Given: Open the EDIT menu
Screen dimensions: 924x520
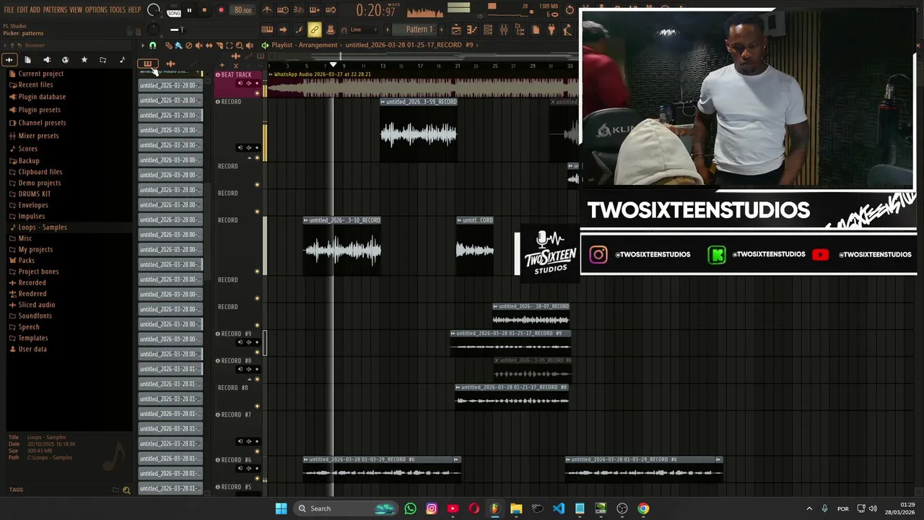Looking at the screenshot, I should click(x=22, y=10).
